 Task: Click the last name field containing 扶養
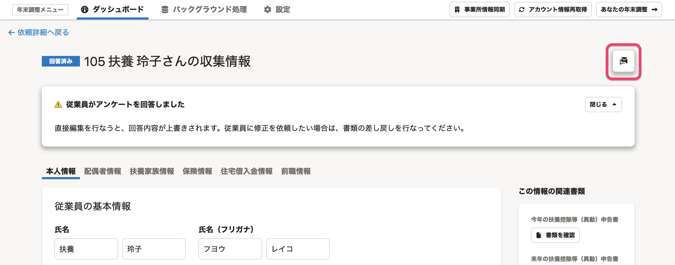86,249
